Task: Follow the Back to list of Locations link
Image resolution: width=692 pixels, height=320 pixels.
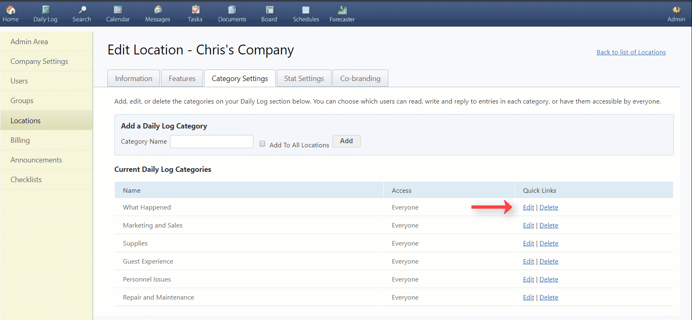Action: click(631, 52)
